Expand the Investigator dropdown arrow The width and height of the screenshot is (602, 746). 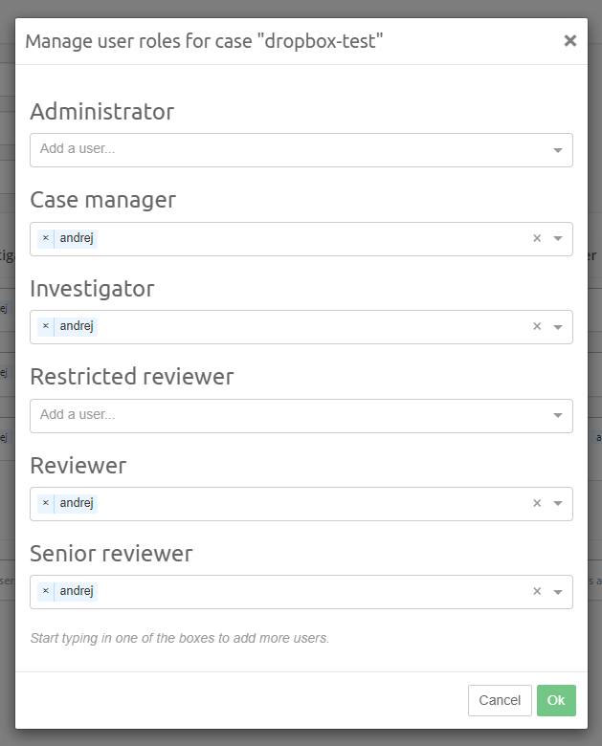[558, 327]
